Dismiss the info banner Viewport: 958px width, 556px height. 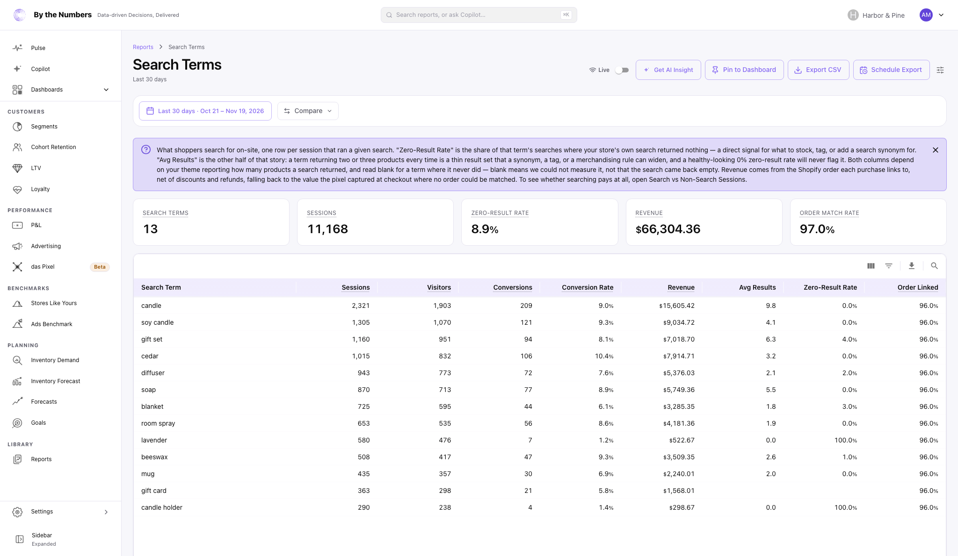pyautogui.click(x=935, y=150)
